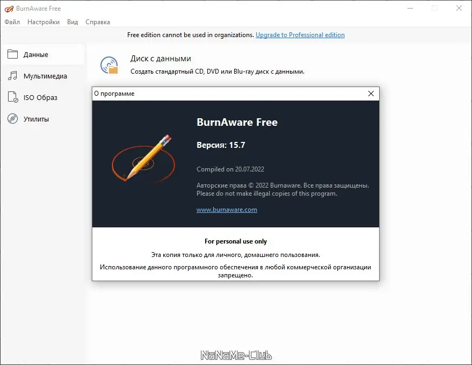472x365 pixels.
Task: Select the Данные folder icon in sidebar
Action: click(x=12, y=54)
